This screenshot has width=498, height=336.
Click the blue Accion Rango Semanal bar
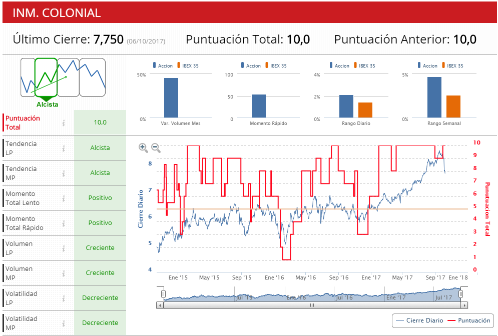pos(434,97)
